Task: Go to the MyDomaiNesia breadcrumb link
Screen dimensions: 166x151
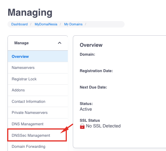Action: 46,24
